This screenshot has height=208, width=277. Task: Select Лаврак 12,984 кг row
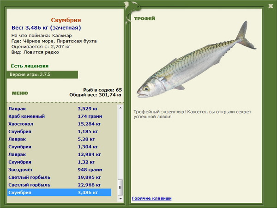(x=60, y=154)
